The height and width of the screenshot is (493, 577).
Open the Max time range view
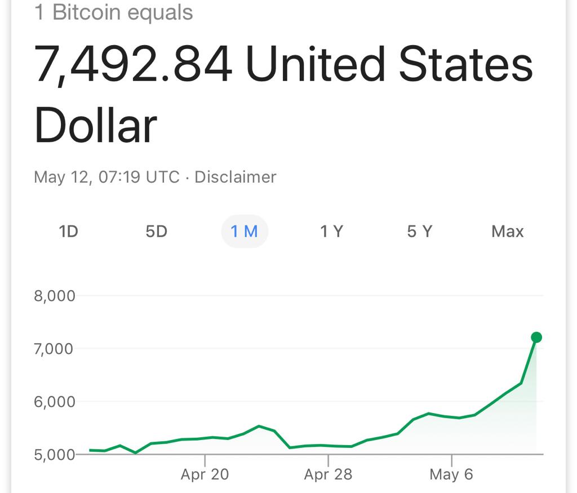pyautogui.click(x=507, y=232)
